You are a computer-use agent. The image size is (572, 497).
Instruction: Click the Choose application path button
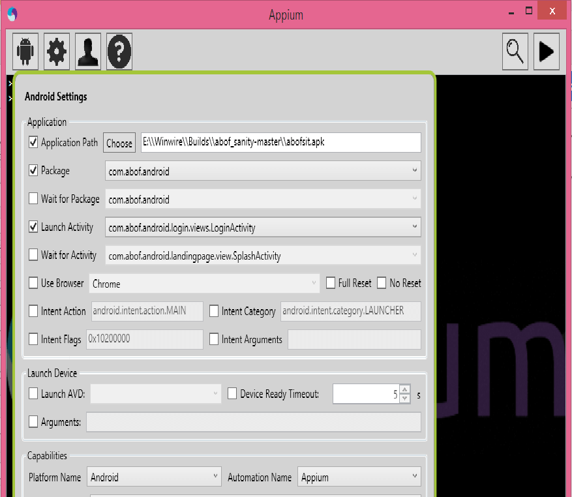pos(119,143)
